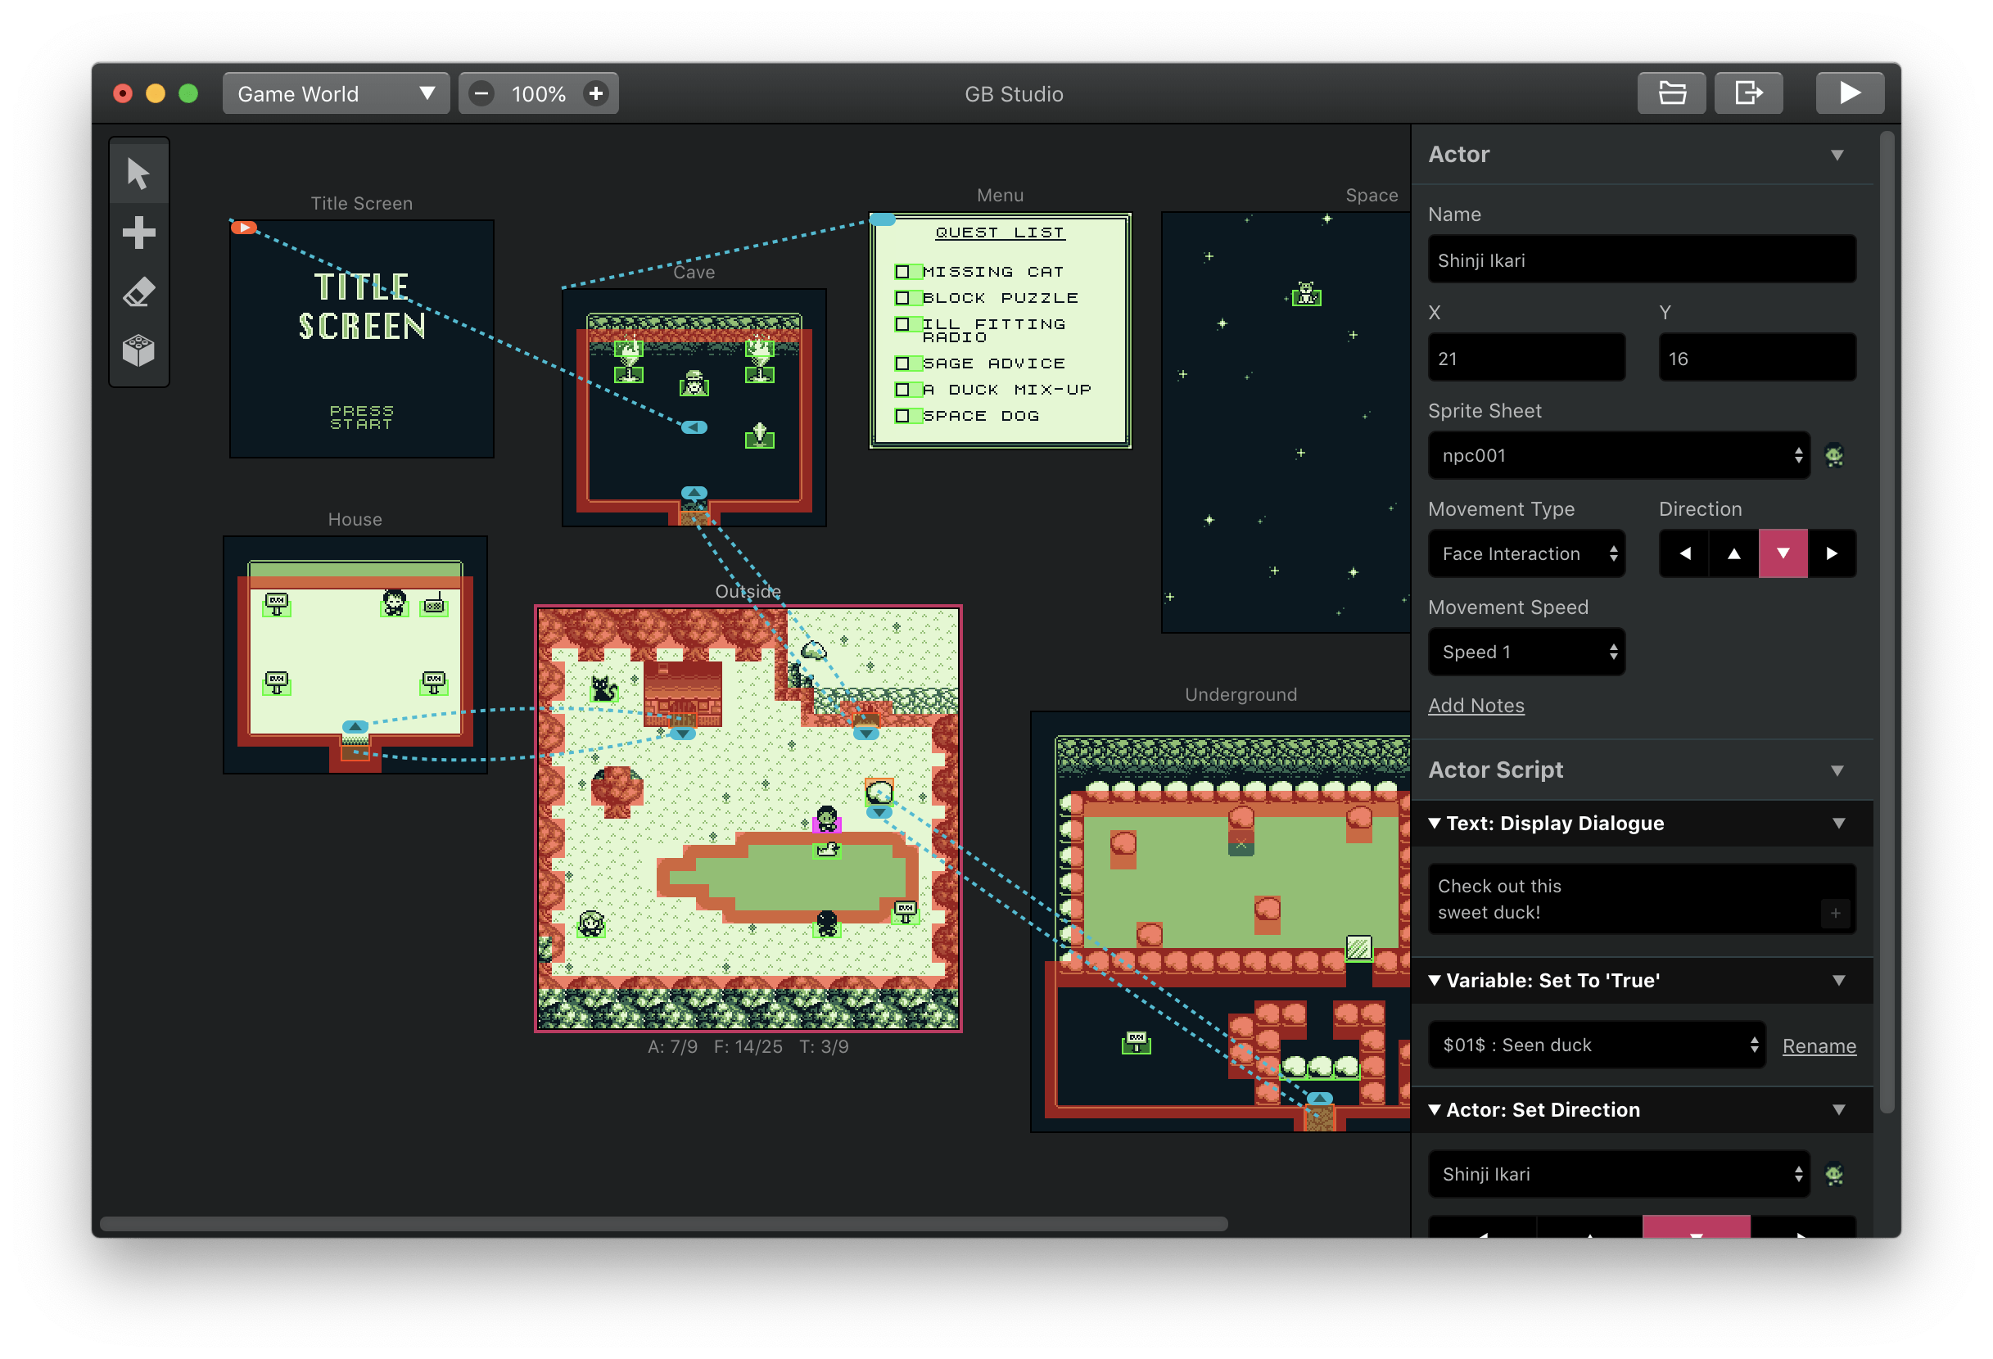Open the Movement Type dropdown

tap(1526, 554)
